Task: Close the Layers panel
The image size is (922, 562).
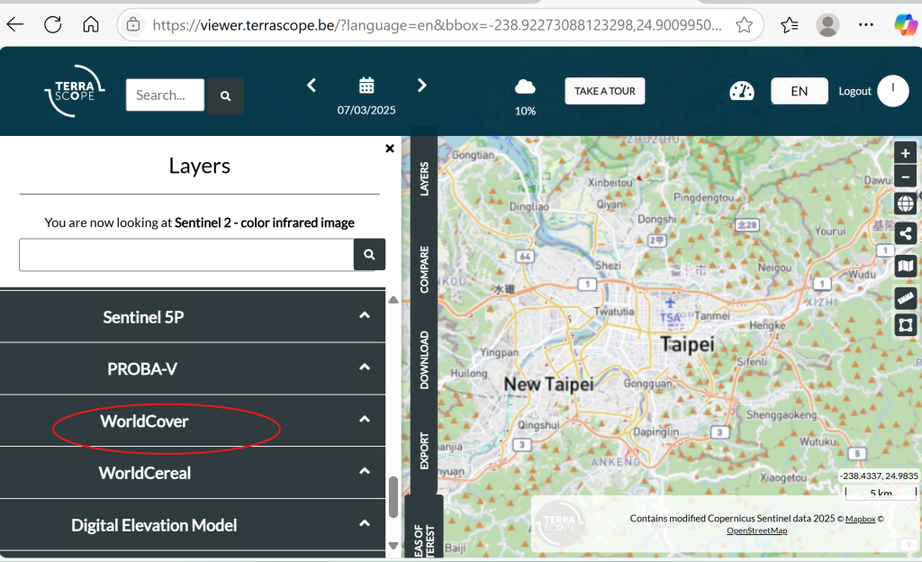Action: (x=389, y=148)
